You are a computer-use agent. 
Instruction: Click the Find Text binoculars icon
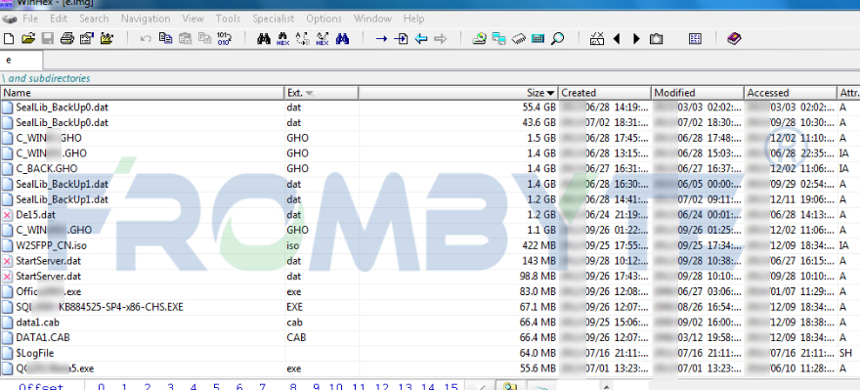pos(264,39)
